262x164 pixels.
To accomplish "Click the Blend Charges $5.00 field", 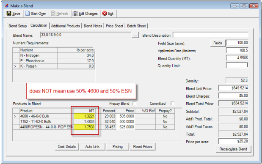I will tap(233, 96).
